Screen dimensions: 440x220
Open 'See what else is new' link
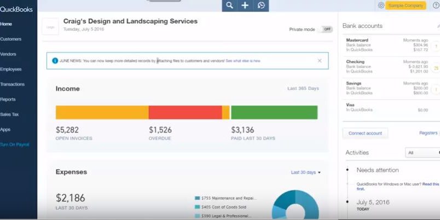[243, 61]
